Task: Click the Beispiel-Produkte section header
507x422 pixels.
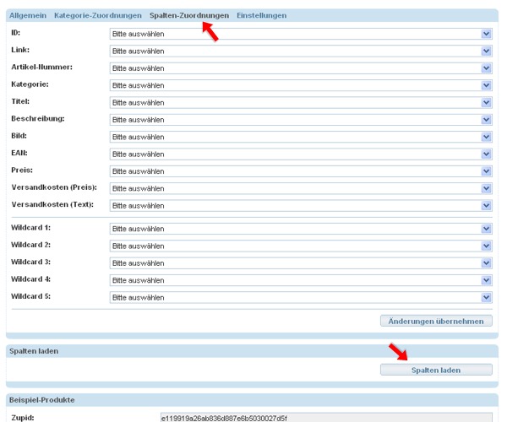Action: [x=252, y=400]
